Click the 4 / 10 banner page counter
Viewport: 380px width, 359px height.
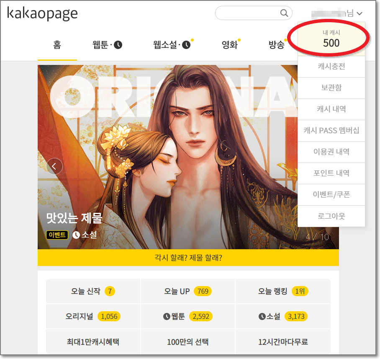(317, 237)
